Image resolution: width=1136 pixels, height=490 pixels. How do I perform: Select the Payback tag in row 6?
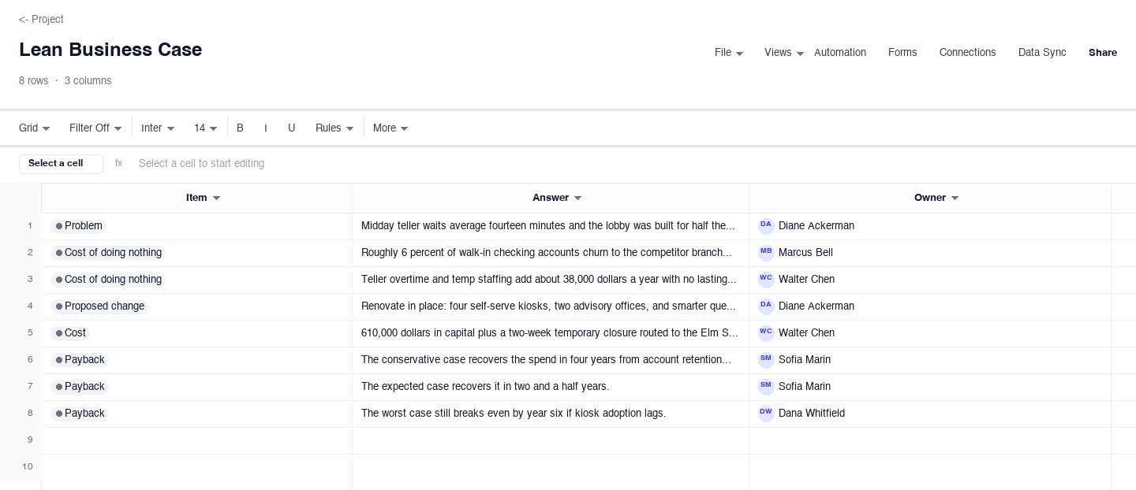point(80,360)
